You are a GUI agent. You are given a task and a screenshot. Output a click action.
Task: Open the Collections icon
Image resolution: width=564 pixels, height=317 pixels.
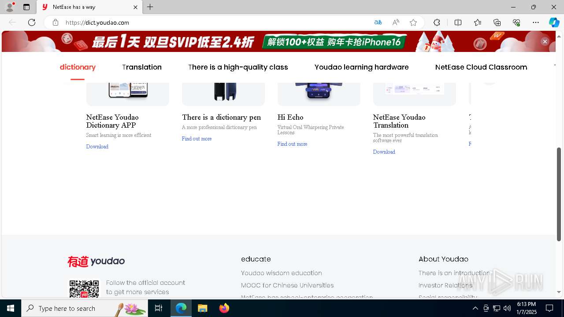tap(497, 22)
